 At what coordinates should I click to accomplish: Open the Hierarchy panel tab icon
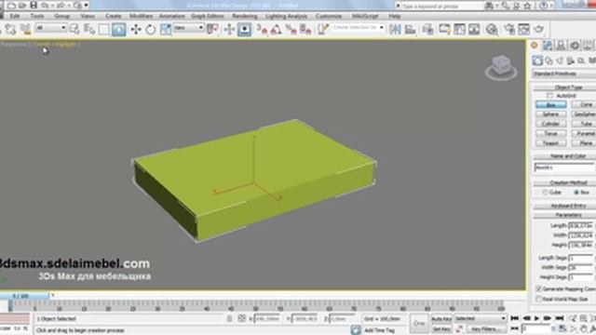click(561, 46)
